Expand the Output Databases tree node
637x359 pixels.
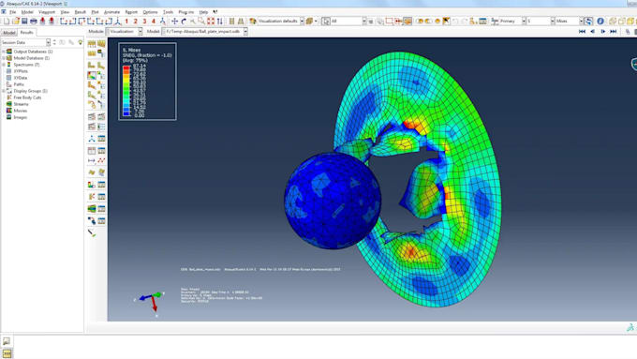(4, 52)
